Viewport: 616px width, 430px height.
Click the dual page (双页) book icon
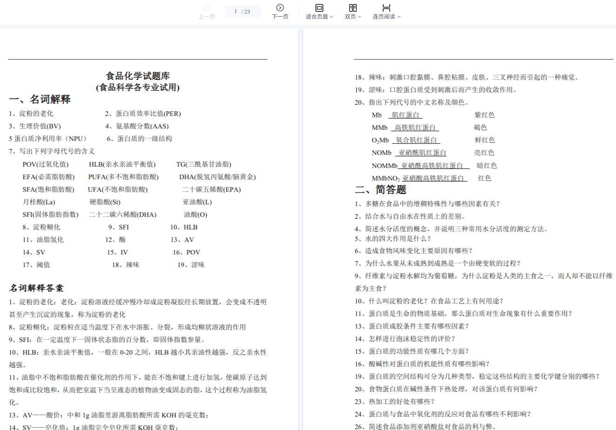click(352, 7)
